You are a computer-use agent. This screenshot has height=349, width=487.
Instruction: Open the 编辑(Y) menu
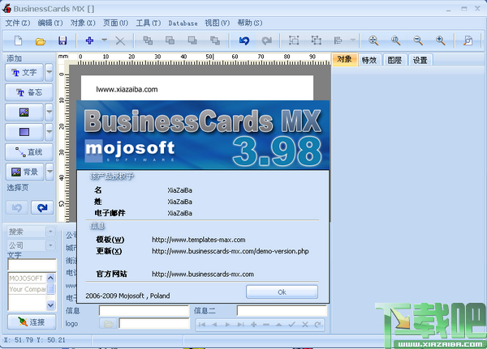[50, 23]
